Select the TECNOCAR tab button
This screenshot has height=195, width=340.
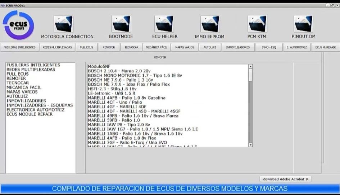point(131,47)
